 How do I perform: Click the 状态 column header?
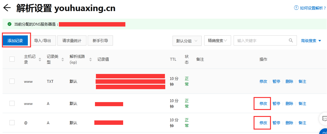tap(187, 59)
